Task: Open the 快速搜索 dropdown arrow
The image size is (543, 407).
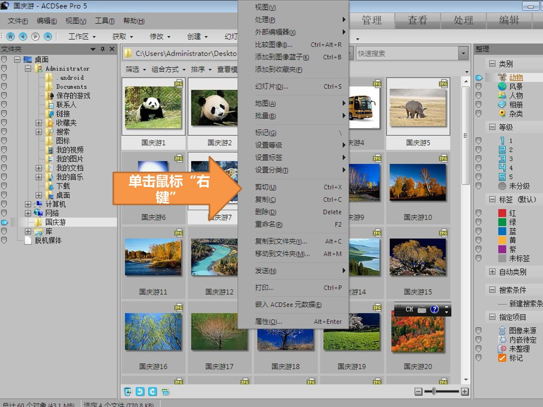Action: coord(463,54)
